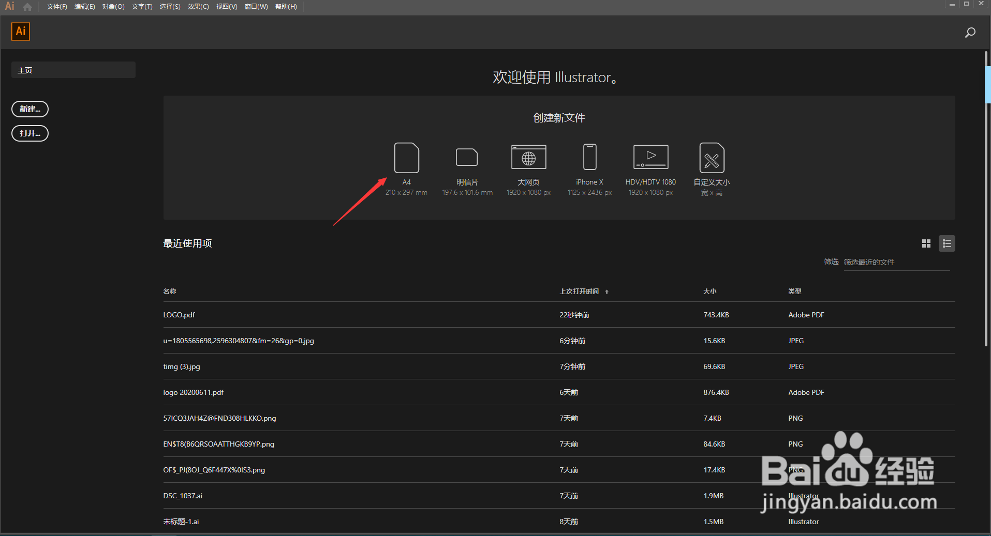Sort by 上次打开时间 column arrow
Viewport: 991px width, 536px height.
pyautogui.click(x=607, y=292)
